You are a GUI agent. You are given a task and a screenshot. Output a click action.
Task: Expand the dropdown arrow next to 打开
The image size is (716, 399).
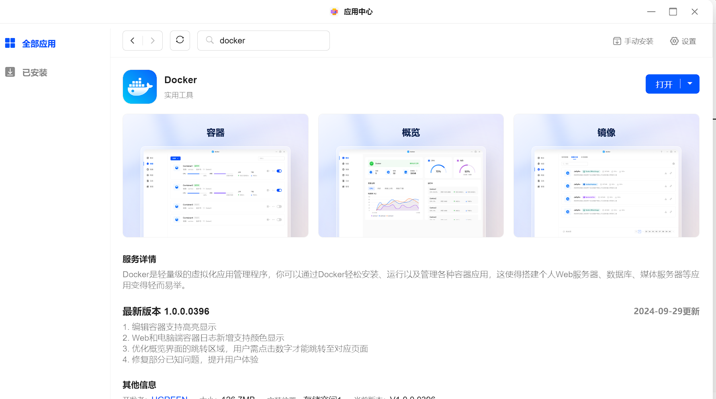click(690, 84)
